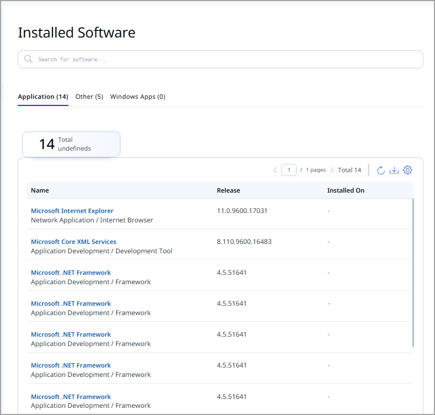The width and height of the screenshot is (435, 415).
Task: Switch to the Other (5) tab
Action: click(x=89, y=97)
